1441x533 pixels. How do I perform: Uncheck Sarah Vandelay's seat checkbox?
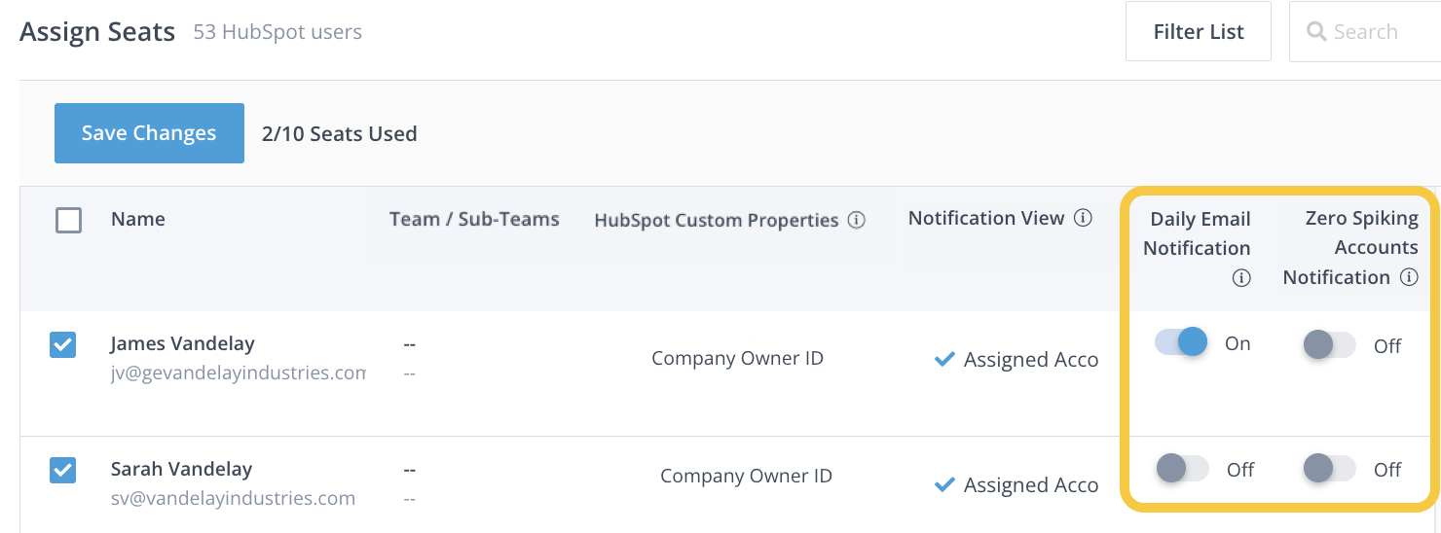62,470
